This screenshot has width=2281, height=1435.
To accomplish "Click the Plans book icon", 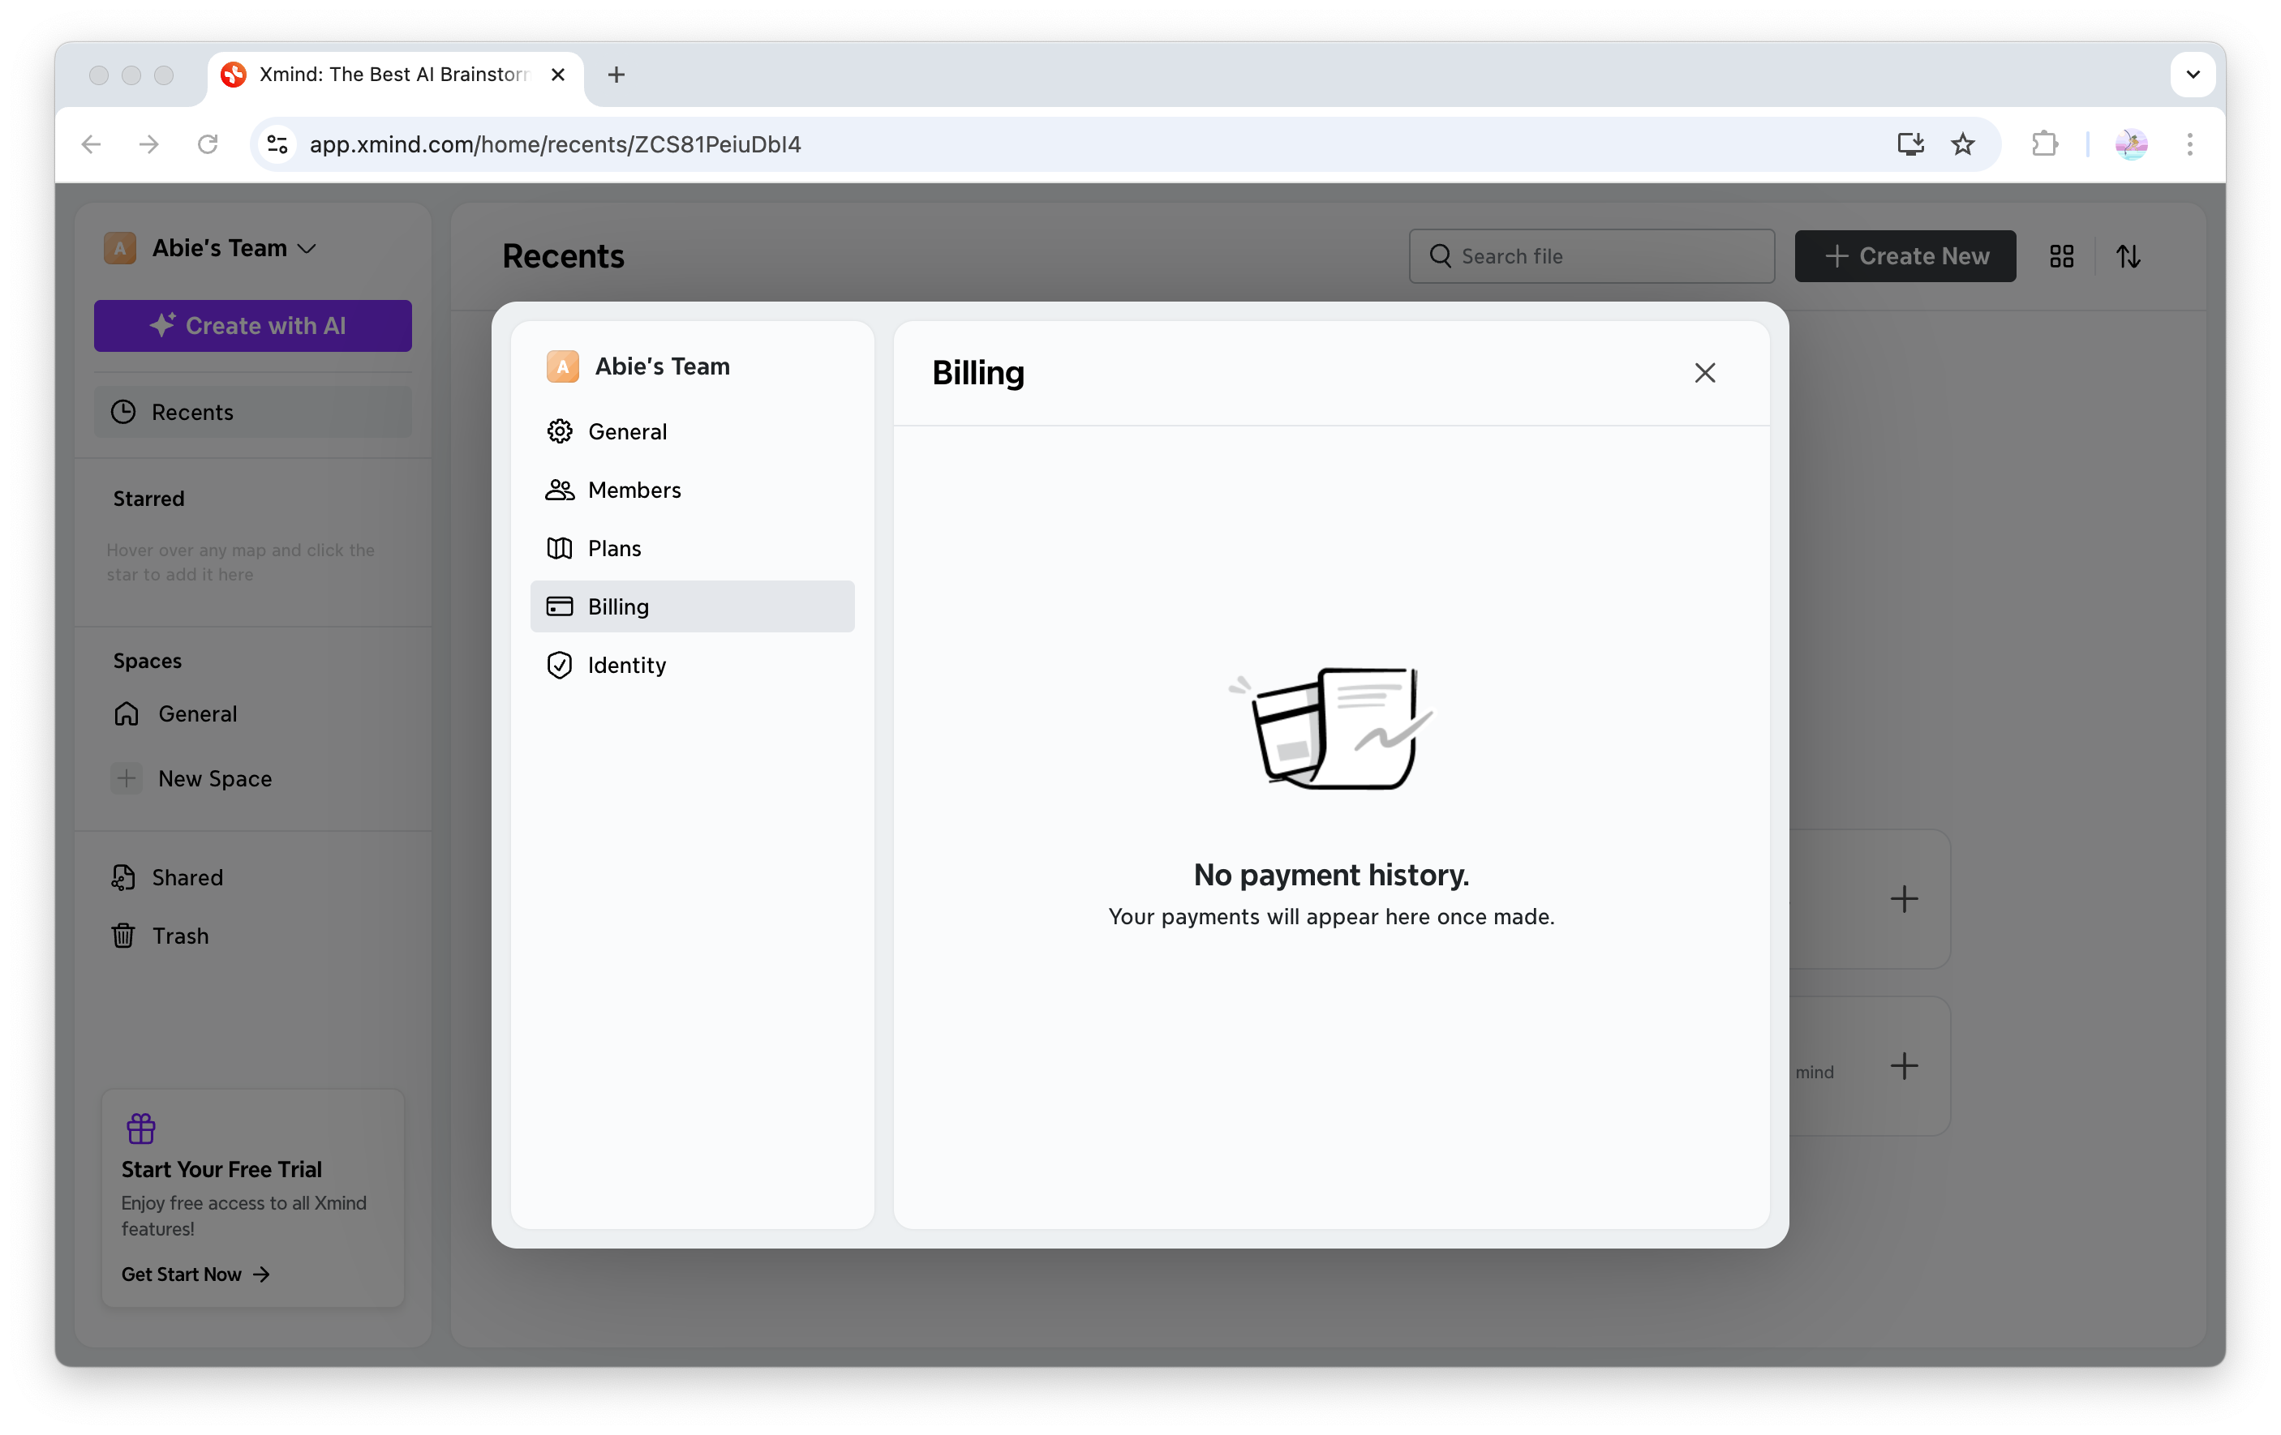I will click(x=560, y=548).
